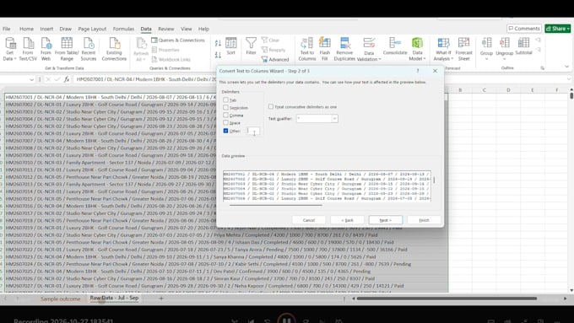Create a Forecast Sheet

[463, 49]
